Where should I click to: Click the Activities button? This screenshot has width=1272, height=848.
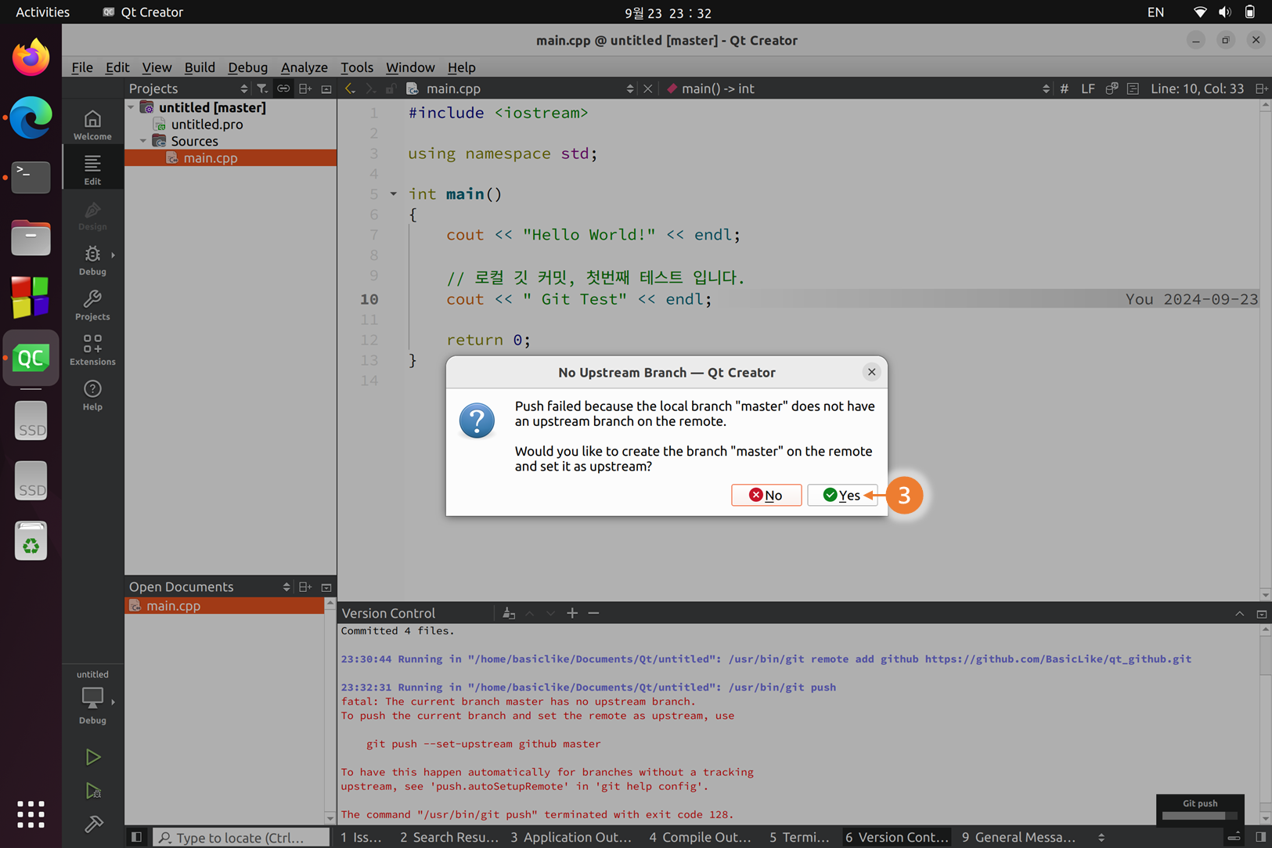[x=42, y=12]
